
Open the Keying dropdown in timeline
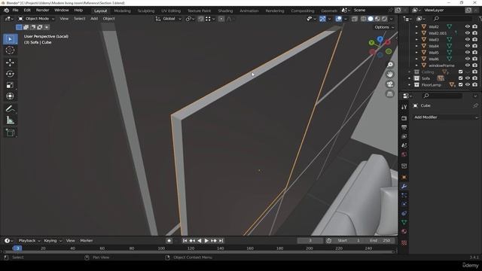(53, 241)
